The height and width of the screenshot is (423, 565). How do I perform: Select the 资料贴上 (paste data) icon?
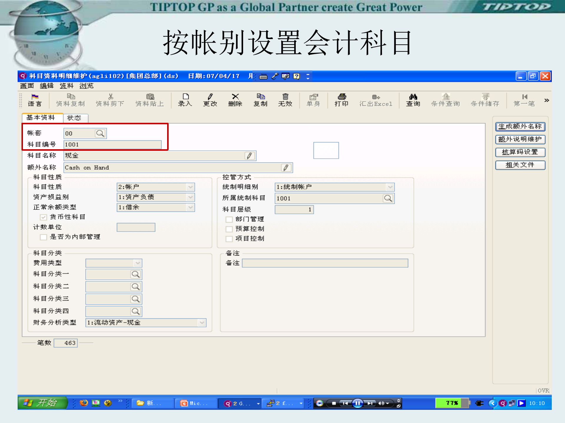coord(150,100)
